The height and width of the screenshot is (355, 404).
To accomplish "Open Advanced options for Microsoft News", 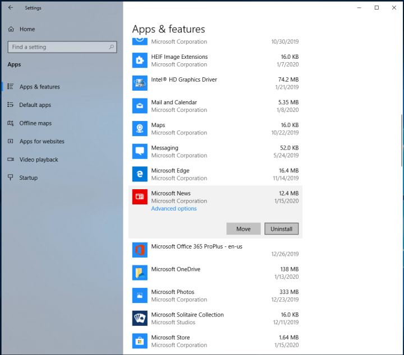I will coord(174,208).
